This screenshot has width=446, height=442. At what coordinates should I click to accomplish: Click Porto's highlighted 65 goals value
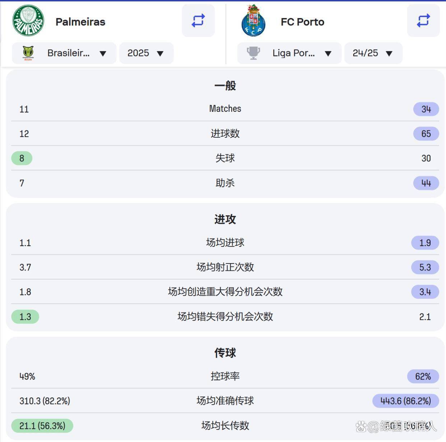pyautogui.click(x=426, y=134)
